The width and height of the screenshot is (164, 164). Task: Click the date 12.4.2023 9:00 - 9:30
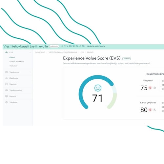click(74, 46)
